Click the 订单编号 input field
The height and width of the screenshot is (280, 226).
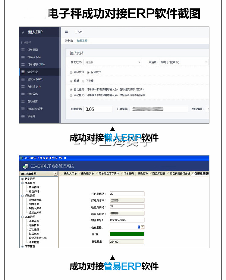coord(159,109)
